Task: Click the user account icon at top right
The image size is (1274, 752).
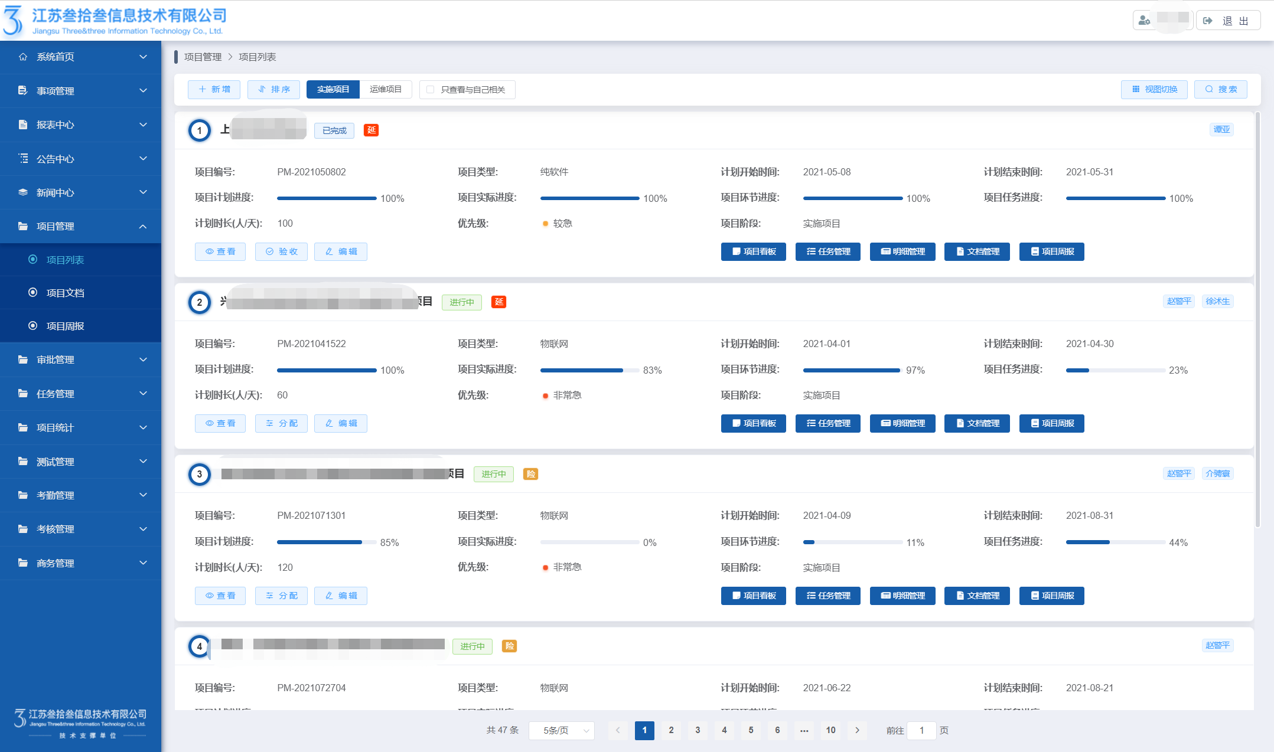Action: pyautogui.click(x=1144, y=21)
